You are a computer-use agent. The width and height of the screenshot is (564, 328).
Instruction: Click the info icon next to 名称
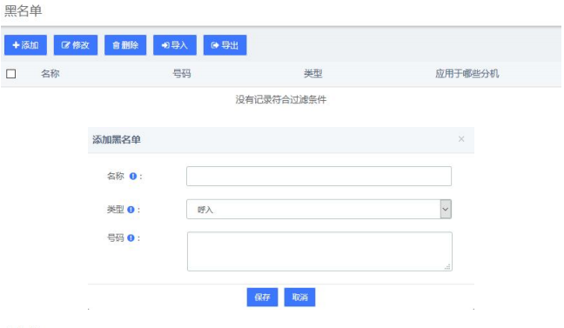tap(133, 177)
